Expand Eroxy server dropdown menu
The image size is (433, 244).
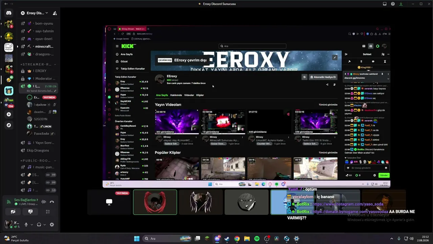pos(47,13)
